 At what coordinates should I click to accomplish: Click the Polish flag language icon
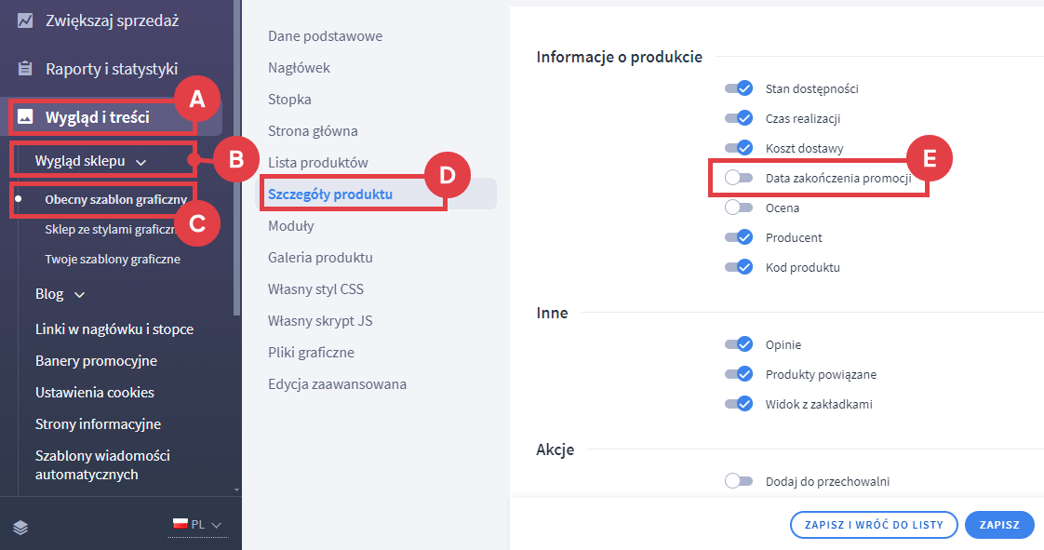180,525
